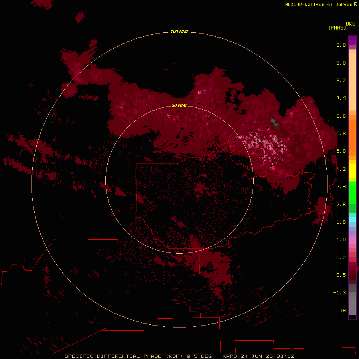Click the -1.3 legend value
The width and height of the screenshot is (359, 359).
click(x=339, y=293)
